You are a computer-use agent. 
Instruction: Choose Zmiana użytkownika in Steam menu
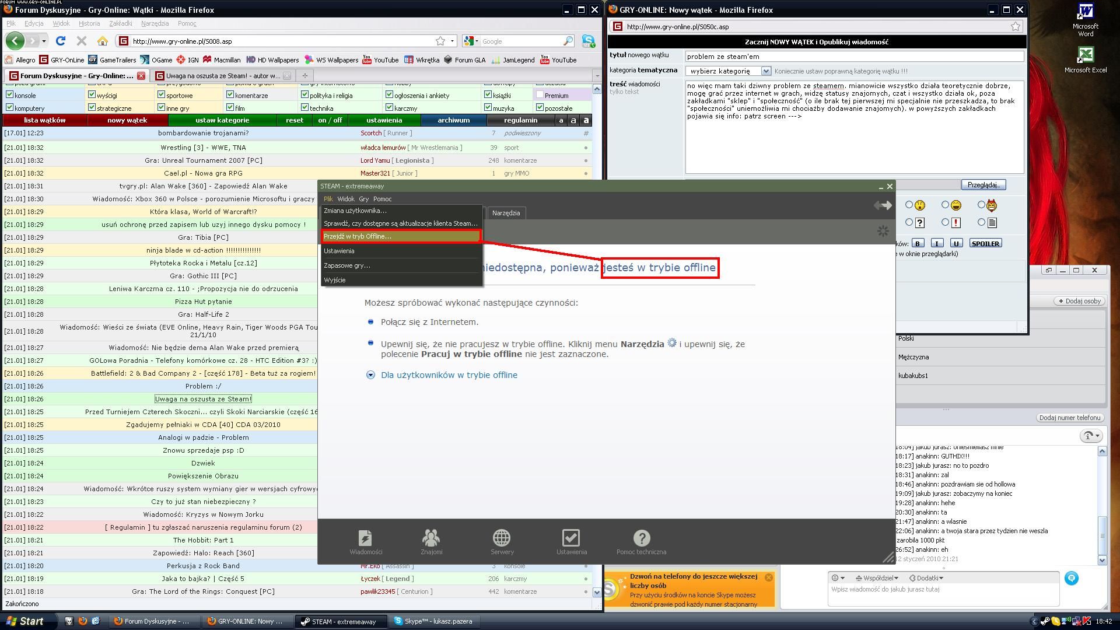point(401,211)
